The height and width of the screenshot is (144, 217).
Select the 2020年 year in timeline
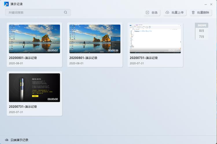201,25
